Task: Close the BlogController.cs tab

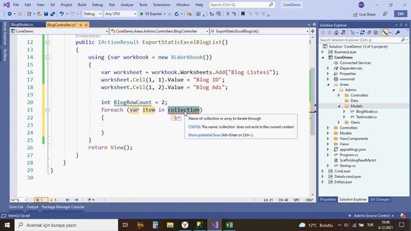Action: coord(86,25)
